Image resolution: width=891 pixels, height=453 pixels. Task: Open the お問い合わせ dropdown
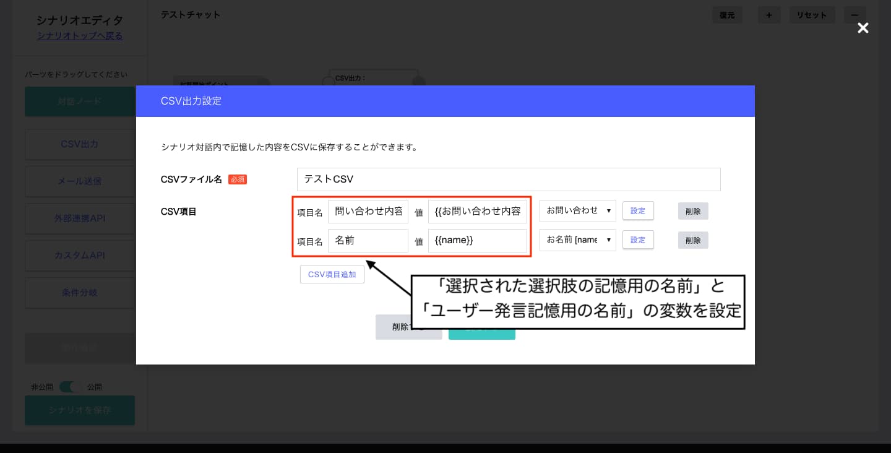point(578,210)
